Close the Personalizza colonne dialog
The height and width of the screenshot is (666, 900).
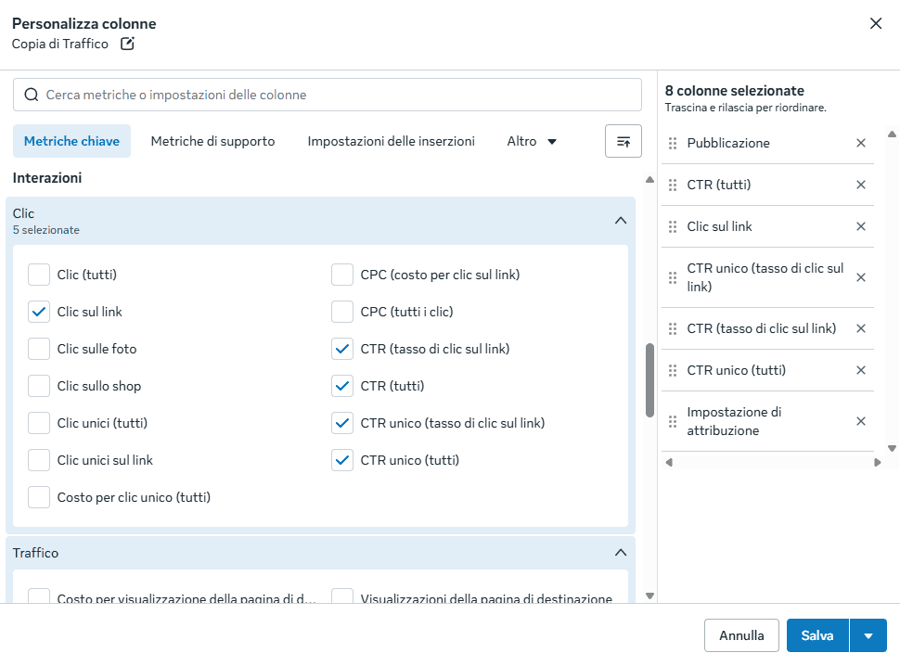tap(876, 23)
